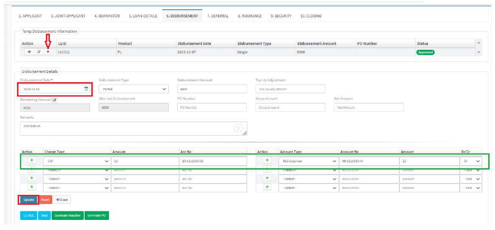This screenshot has width=495, height=230.
Task: Switch to the 5. LOAN-DETAILS tab
Action: 143,16
